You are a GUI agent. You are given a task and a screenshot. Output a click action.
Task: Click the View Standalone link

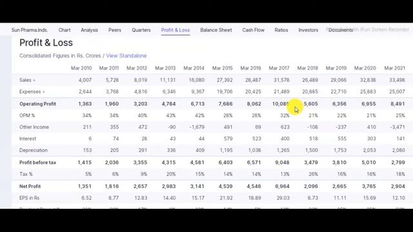(x=126, y=55)
